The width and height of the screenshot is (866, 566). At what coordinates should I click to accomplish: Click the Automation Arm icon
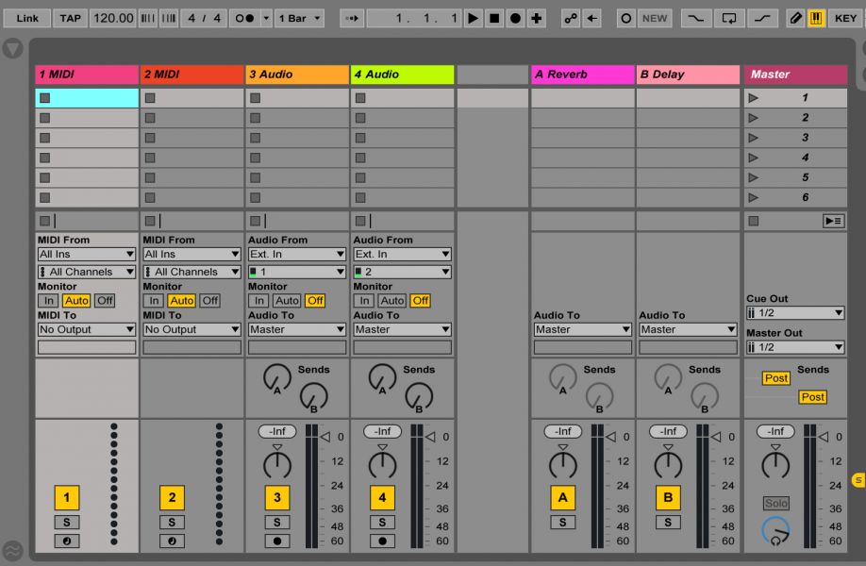[571, 18]
